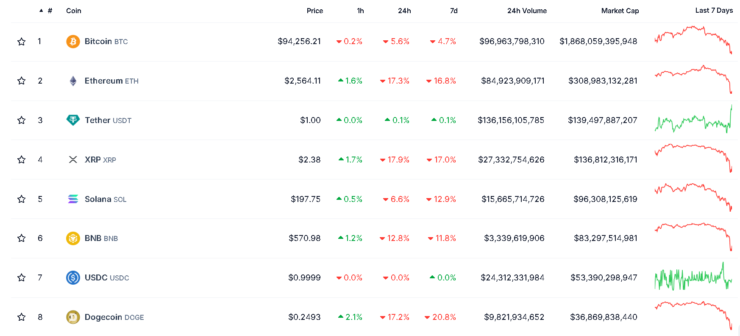Viewport: 740px width, 336px height.
Task: Click the Bitcoin logo icon
Action: click(73, 42)
